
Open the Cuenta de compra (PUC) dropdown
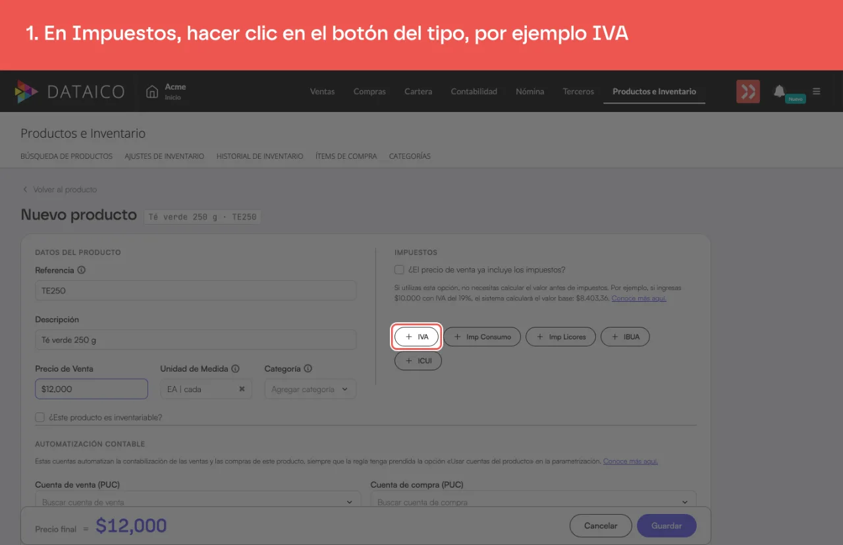[x=533, y=500]
